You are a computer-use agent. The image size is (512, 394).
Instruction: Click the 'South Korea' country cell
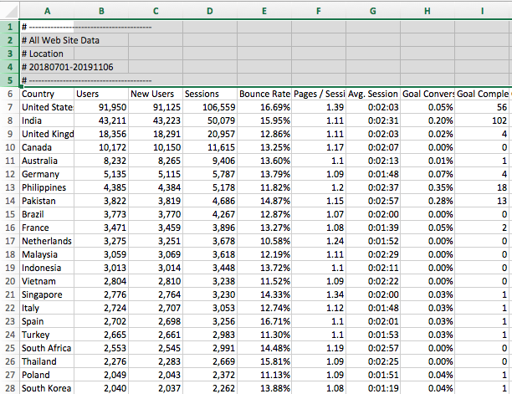point(47,388)
